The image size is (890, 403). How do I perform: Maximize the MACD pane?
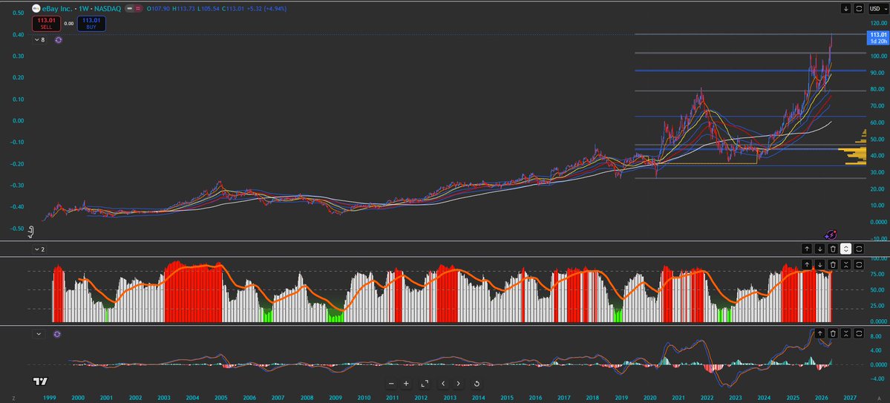tap(859, 334)
